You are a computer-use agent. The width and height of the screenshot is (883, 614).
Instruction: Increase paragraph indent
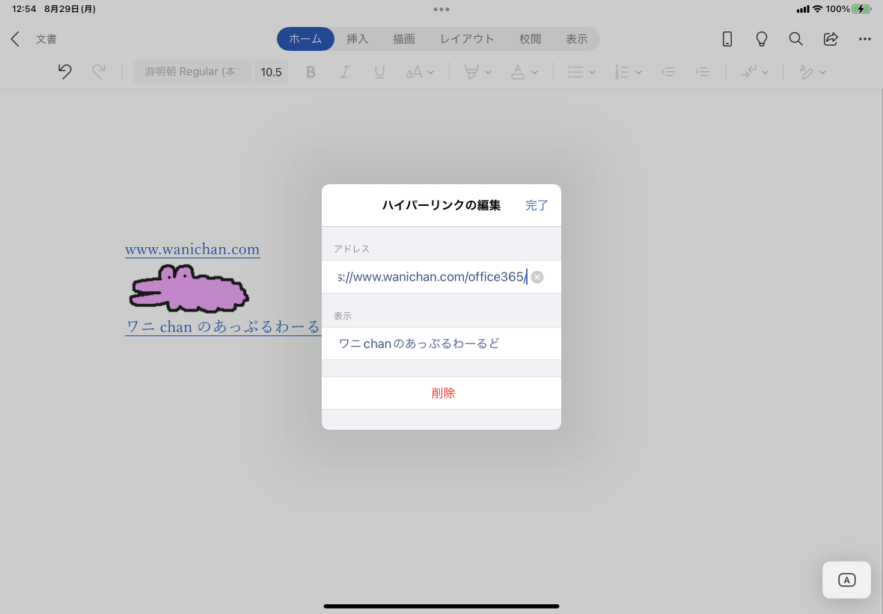click(x=702, y=72)
